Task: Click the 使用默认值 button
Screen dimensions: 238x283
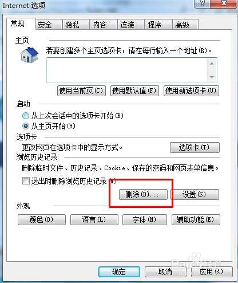Action: tap(134, 91)
